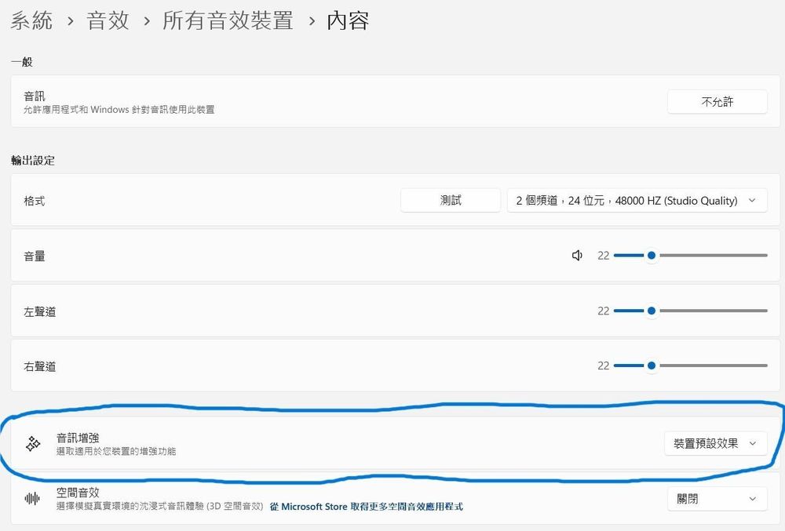Open the Microsoft Store spatial sound apps link

pyautogui.click(x=366, y=506)
